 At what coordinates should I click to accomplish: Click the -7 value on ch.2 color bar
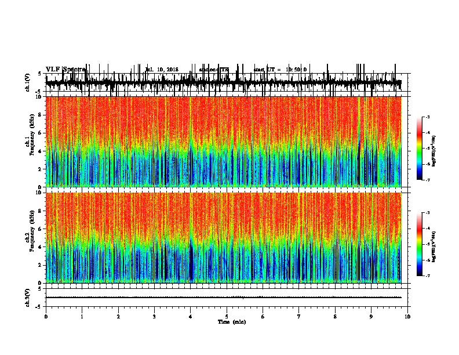(427, 276)
